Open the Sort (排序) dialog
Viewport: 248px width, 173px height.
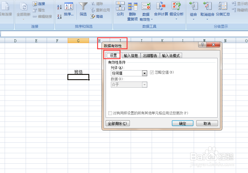[x=69, y=9]
